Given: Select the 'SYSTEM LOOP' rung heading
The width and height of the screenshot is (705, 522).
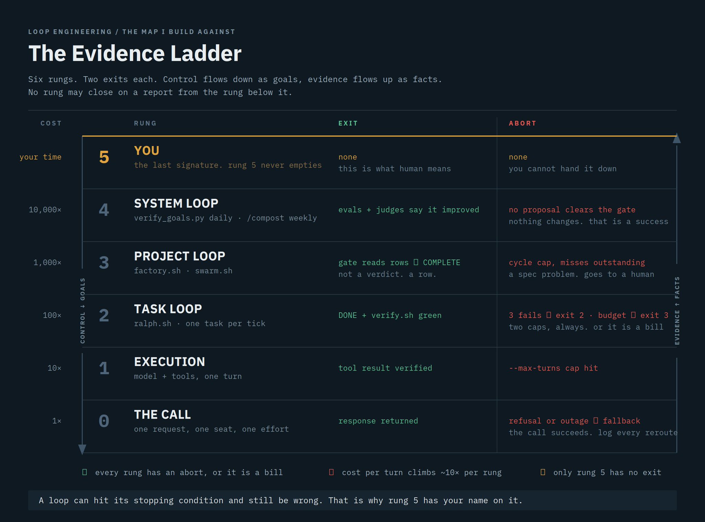Looking at the screenshot, I should [x=176, y=203].
